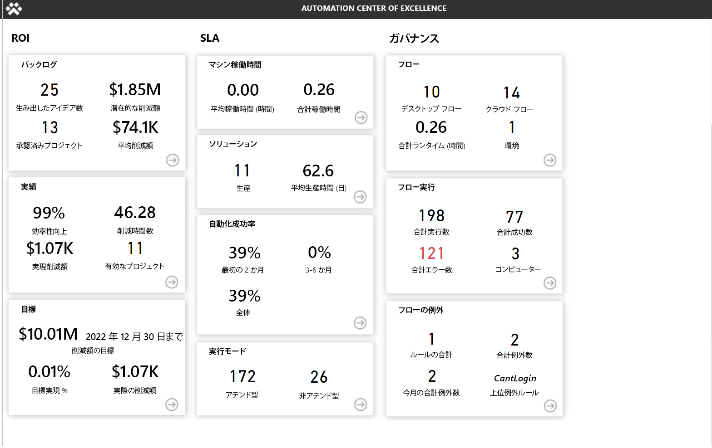The height and width of the screenshot is (448, 712).
Task: Click the 0% 3-6 か月 value
Action: pyautogui.click(x=319, y=253)
